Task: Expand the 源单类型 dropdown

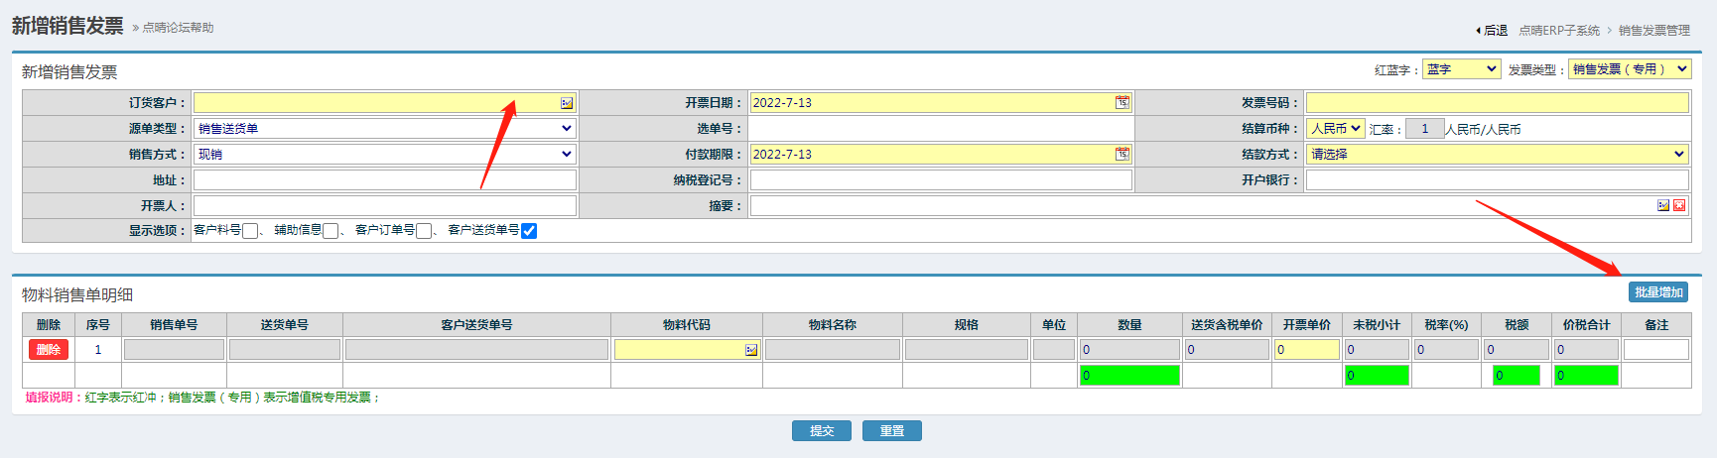Action: tap(384, 129)
